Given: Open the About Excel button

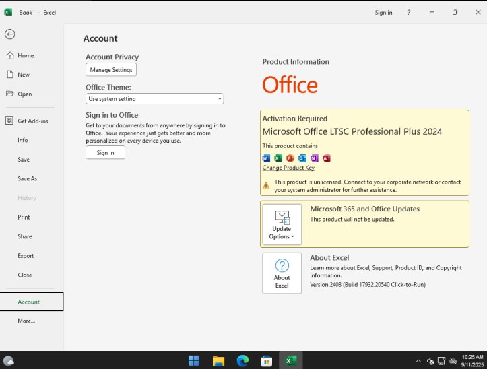Looking at the screenshot, I should 282,273.
